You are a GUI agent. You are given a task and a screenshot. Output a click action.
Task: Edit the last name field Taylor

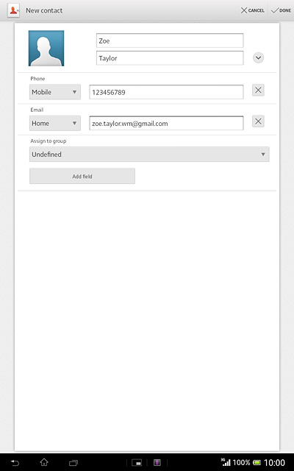(170, 58)
